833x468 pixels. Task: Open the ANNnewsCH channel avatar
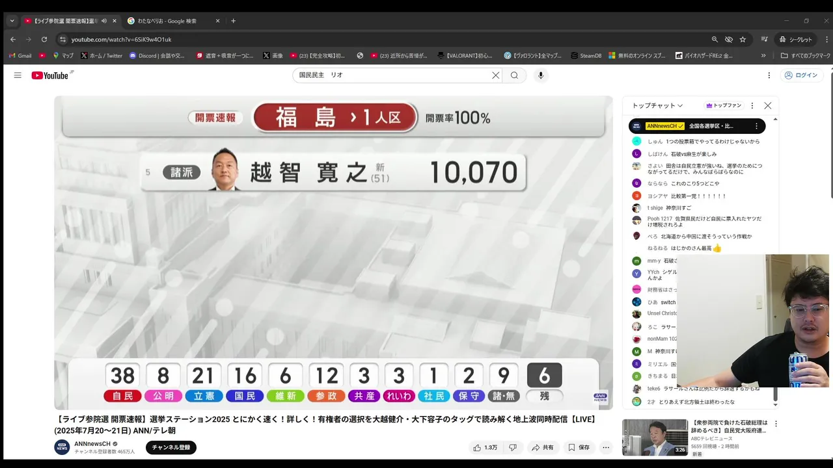coord(62,447)
